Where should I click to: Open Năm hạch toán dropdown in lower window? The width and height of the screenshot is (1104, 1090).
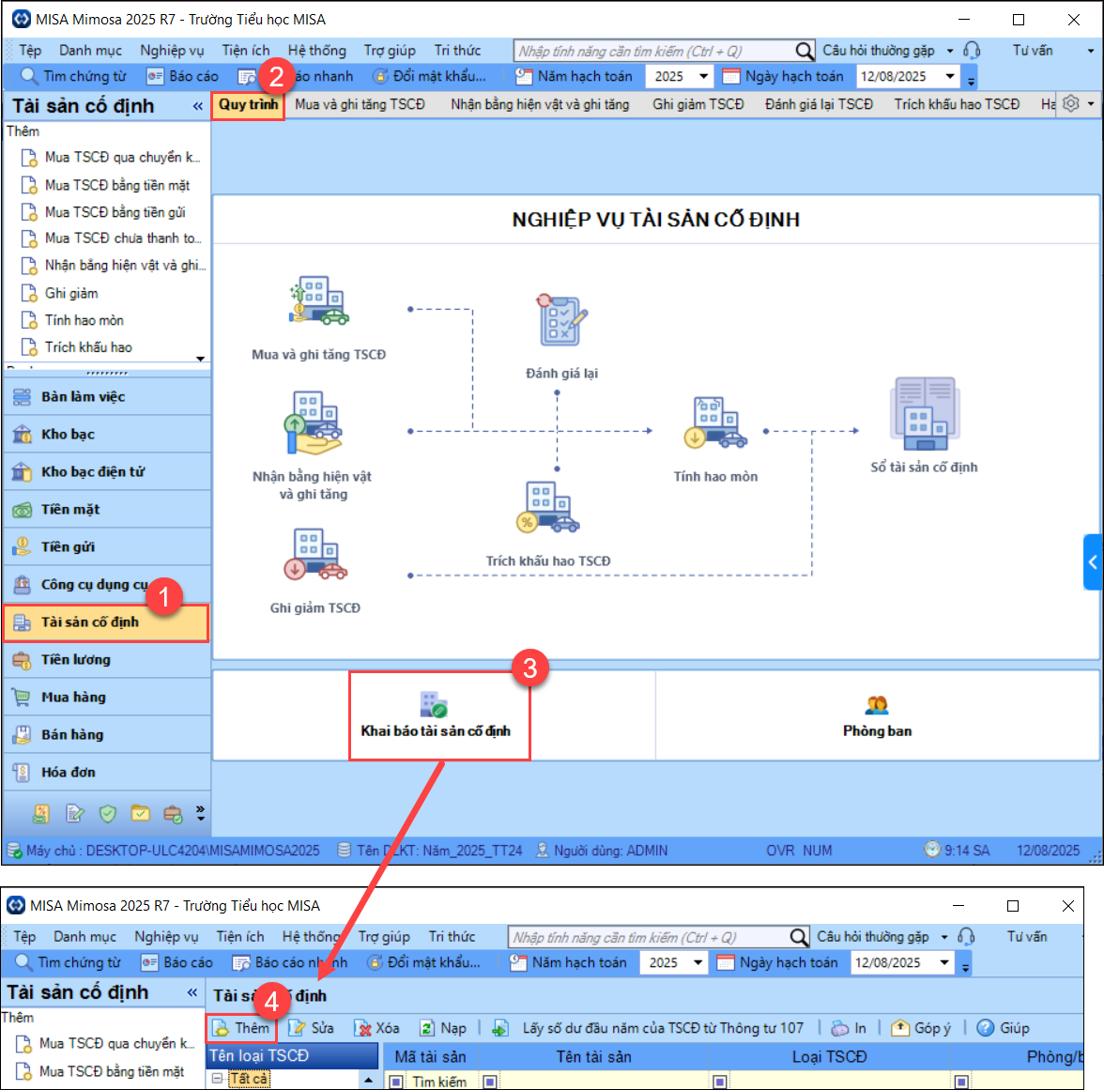pyautogui.click(x=698, y=962)
